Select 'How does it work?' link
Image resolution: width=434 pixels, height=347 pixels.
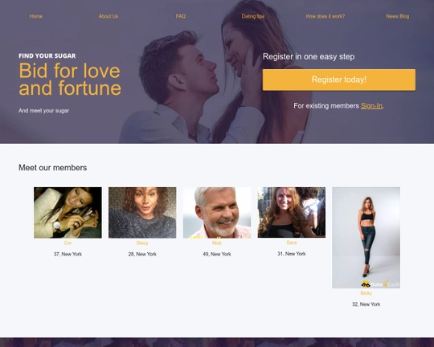325,16
